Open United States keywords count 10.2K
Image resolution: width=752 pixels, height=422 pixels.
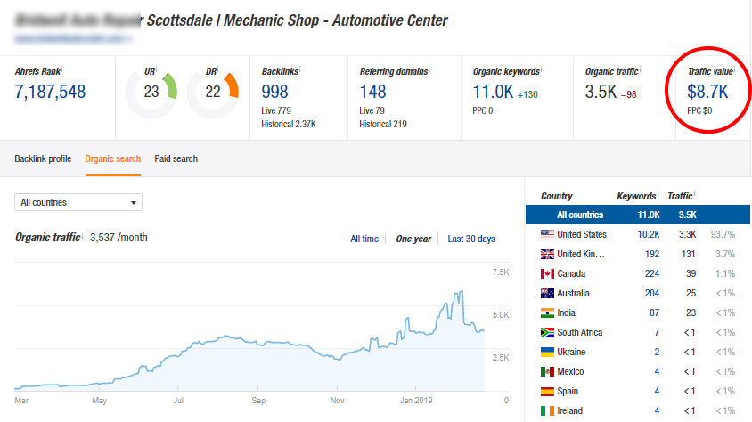pyautogui.click(x=649, y=234)
